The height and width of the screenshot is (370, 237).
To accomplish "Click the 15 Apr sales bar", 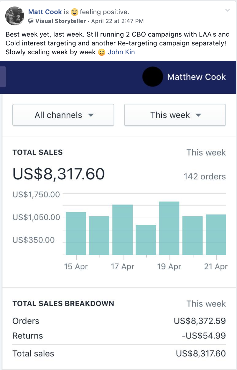I will 76,233.
